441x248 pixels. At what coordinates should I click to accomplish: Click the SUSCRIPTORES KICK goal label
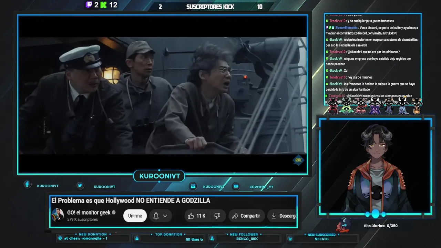[x=210, y=7]
